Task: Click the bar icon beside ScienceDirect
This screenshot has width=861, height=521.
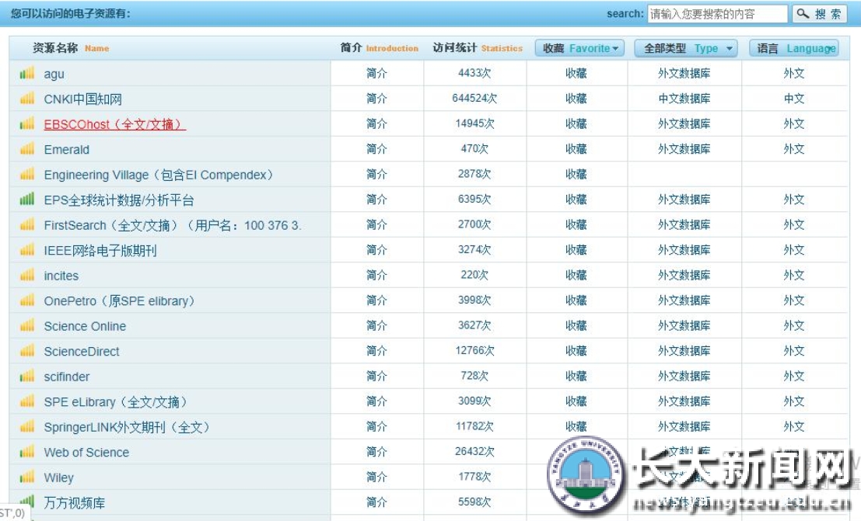Action: point(27,350)
